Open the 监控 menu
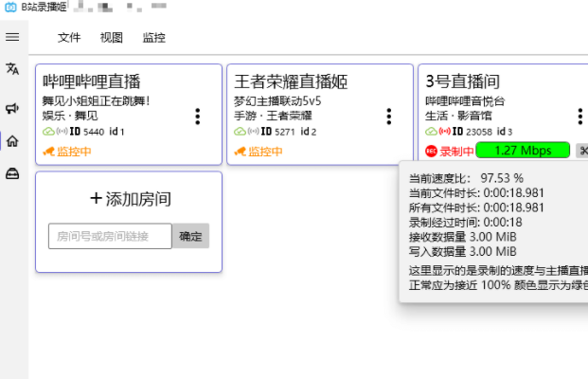The image size is (588, 379). tap(153, 38)
